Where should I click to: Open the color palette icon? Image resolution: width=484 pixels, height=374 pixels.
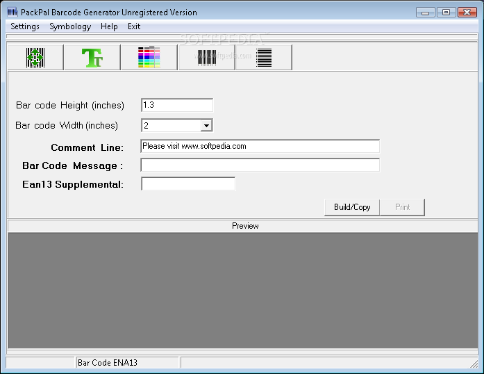149,58
